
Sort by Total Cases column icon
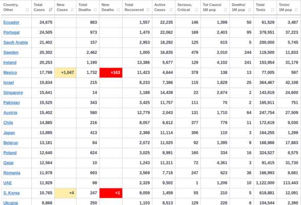(50, 10)
